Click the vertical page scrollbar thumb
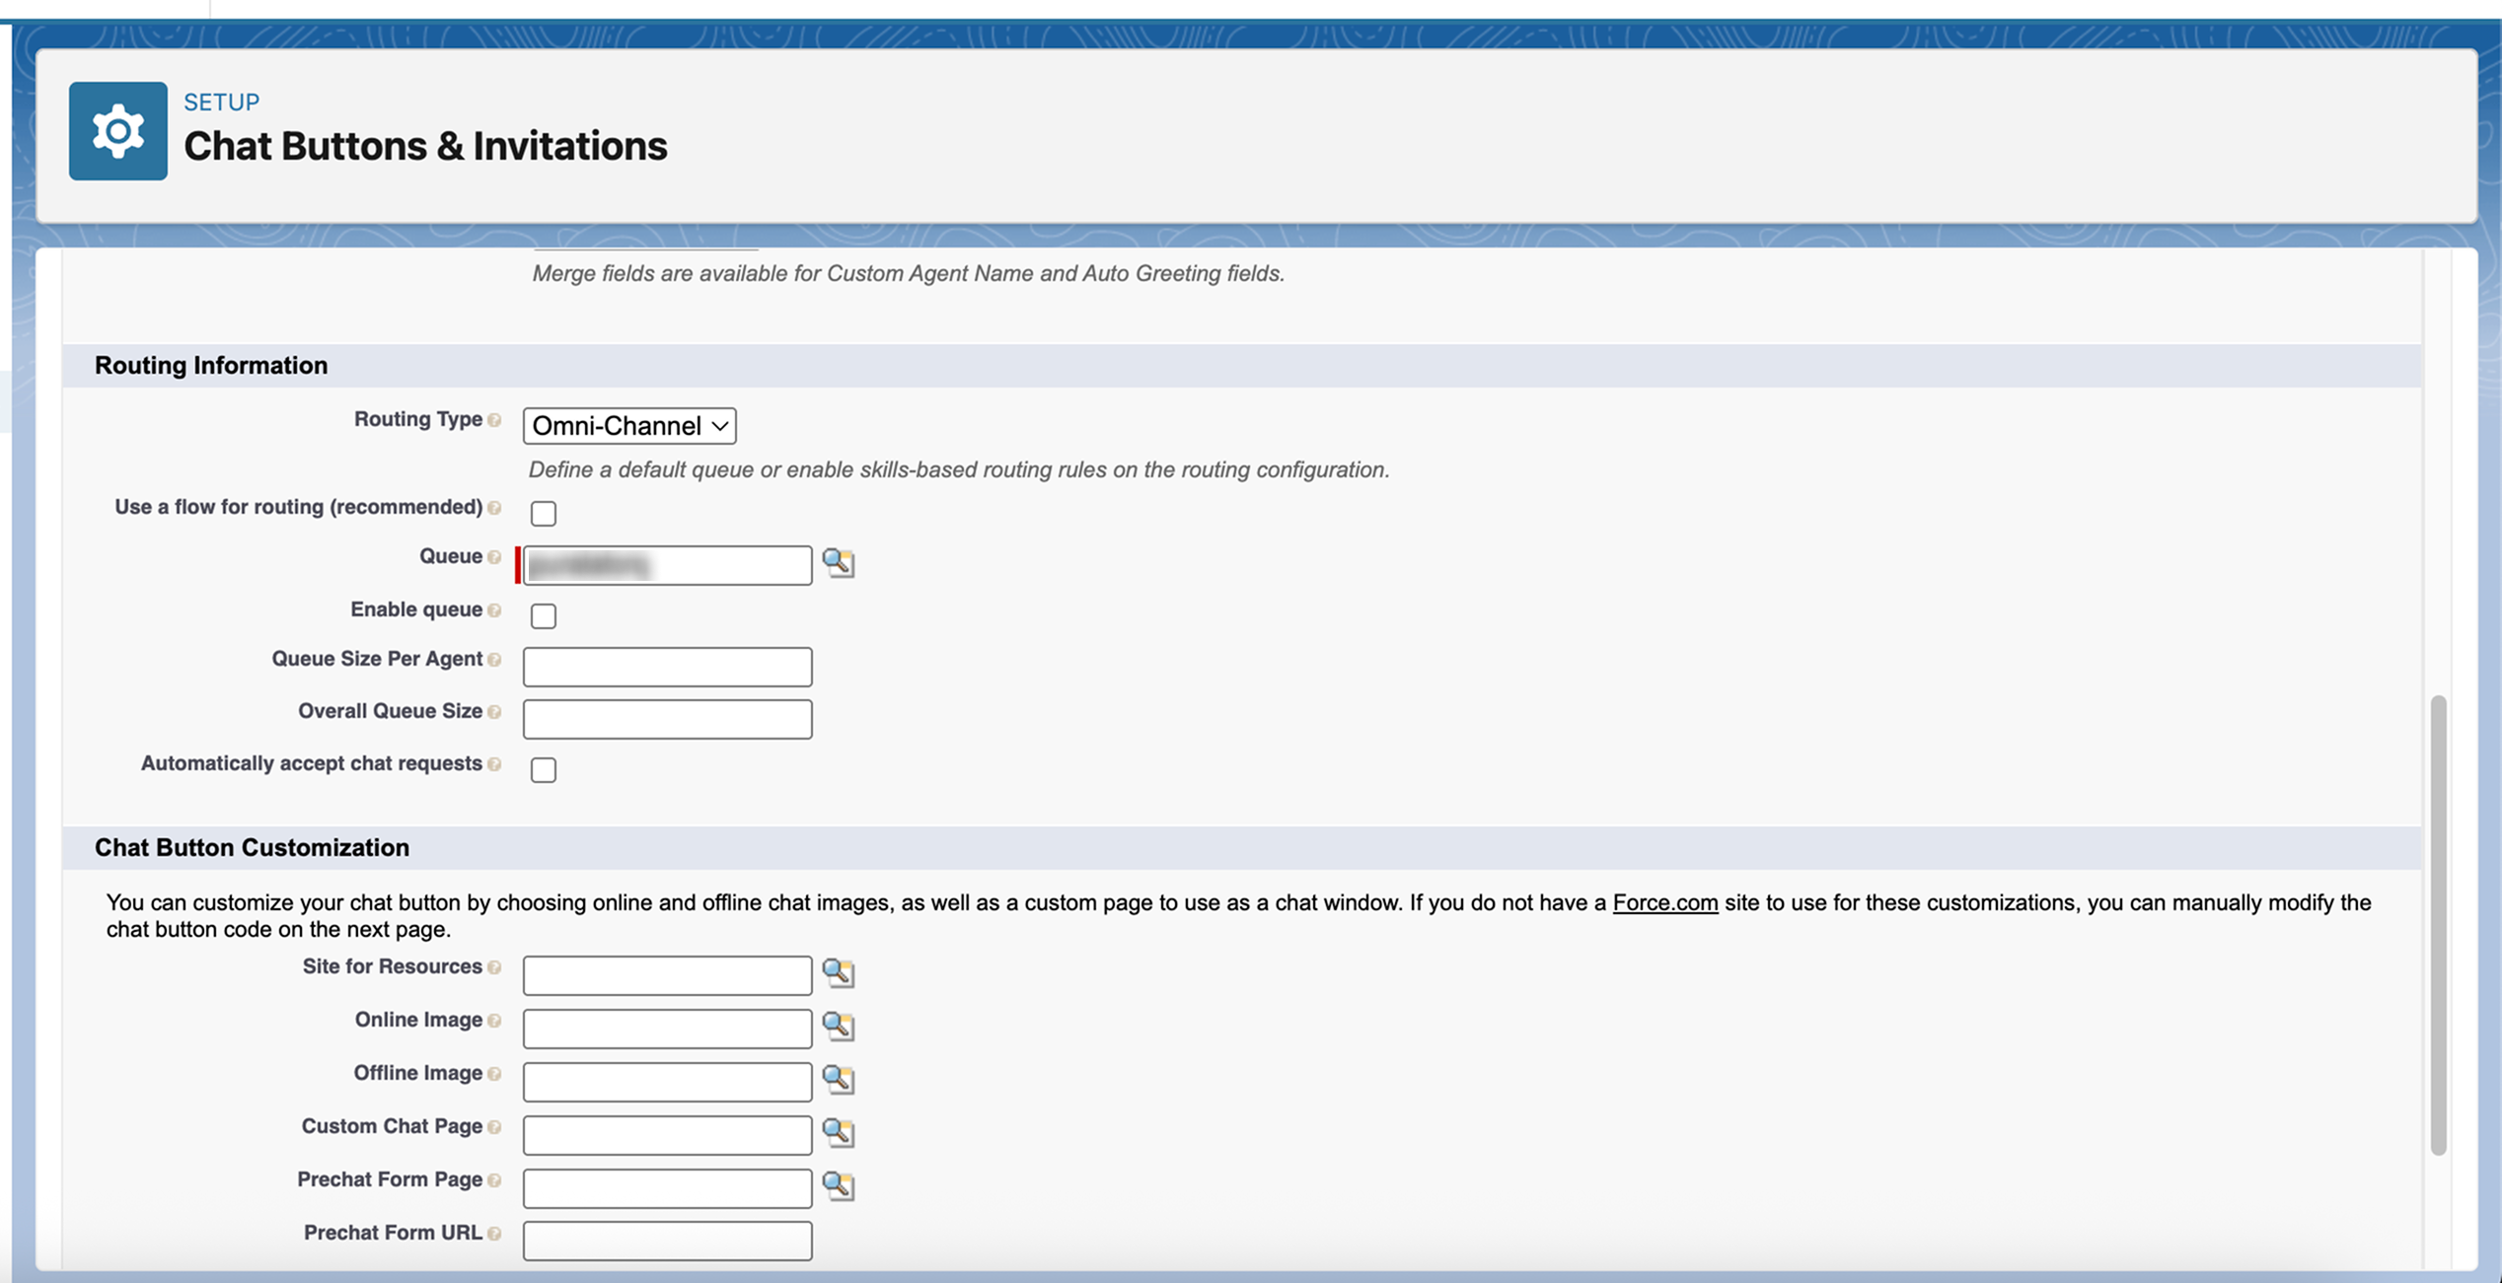Screen dimensions: 2502x1283 (2438, 924)
